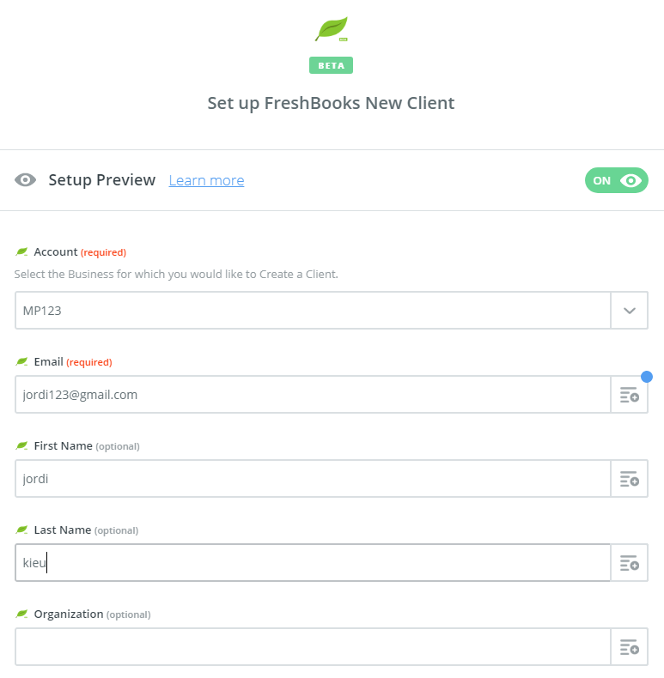Click the Setup Preview heading text
The height and width of the screenshot is (678, 664).
[x=101, y=180]
